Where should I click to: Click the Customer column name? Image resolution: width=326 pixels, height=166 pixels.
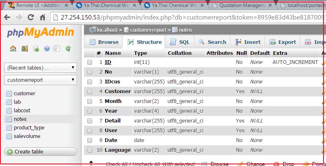[118, 91]
